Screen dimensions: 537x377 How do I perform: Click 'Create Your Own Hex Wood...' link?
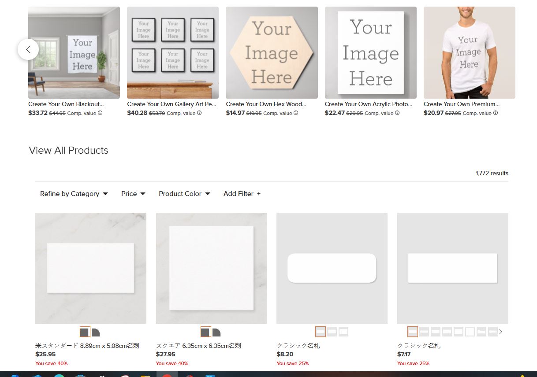click(x=266, y=104)
